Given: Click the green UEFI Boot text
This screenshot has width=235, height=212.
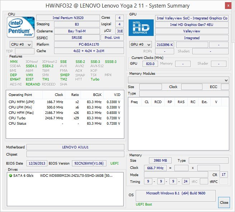Looking at the screenshot, I should pos(144,204).
